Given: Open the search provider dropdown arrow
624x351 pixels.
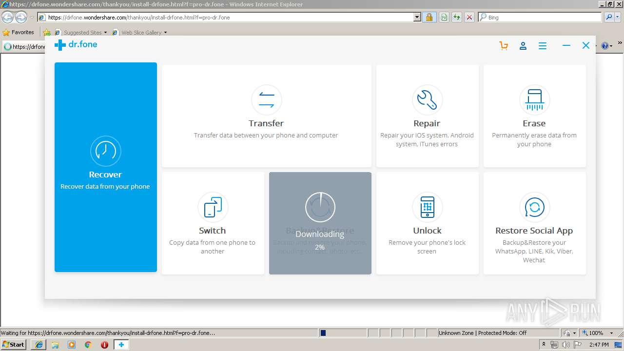Looking at the screenshot, I should [x=618, y=18].
